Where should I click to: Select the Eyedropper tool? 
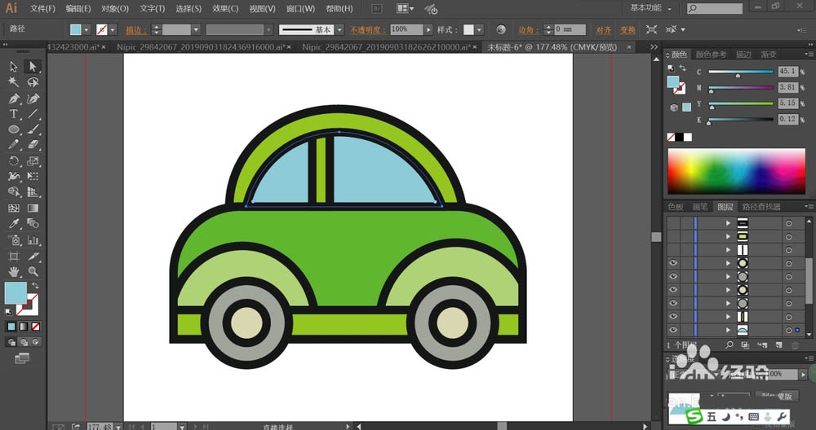[14, 224]
